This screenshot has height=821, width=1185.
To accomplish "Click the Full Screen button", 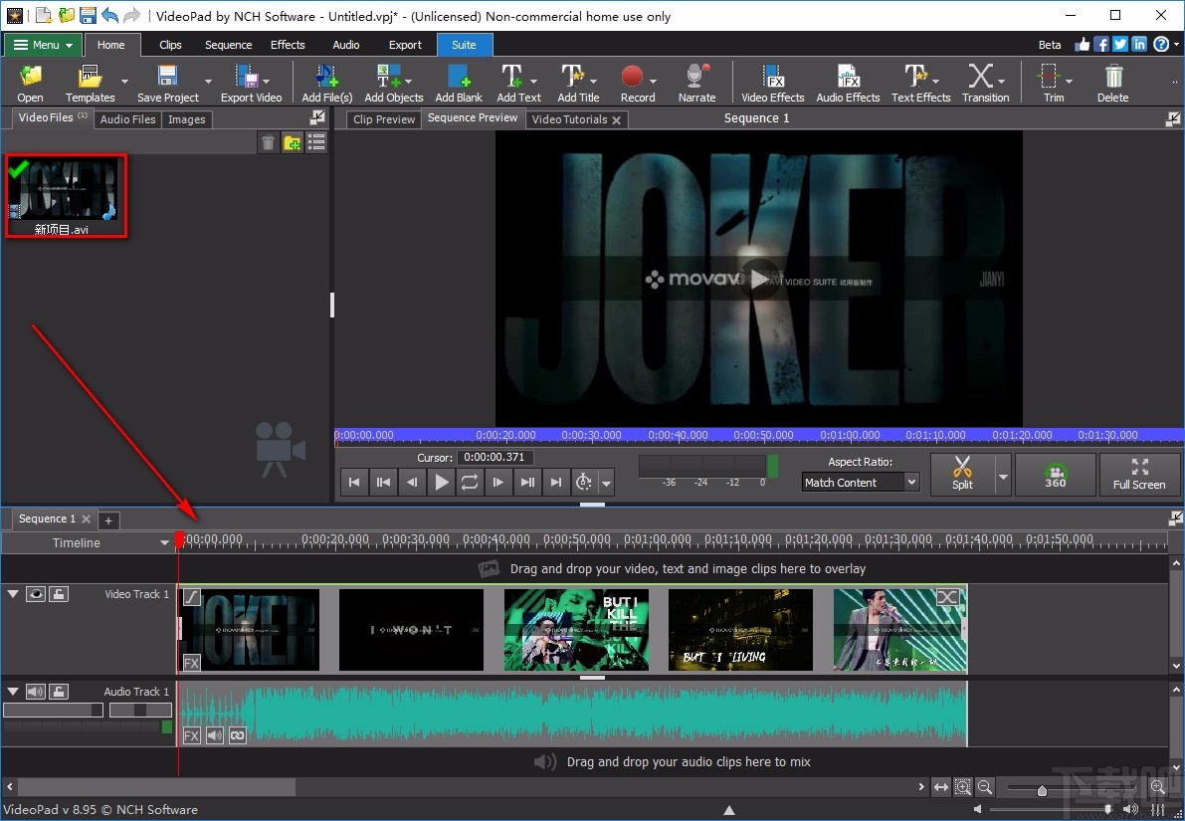I will [x=1140, y=475].
